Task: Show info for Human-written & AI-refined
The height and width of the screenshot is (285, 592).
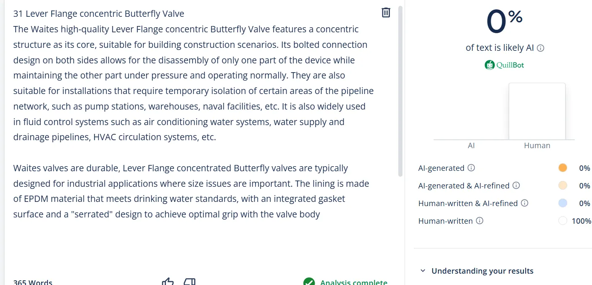Action: pos(524,203)
